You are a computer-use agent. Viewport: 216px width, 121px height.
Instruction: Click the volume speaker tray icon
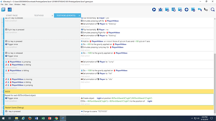pos(198,118)
